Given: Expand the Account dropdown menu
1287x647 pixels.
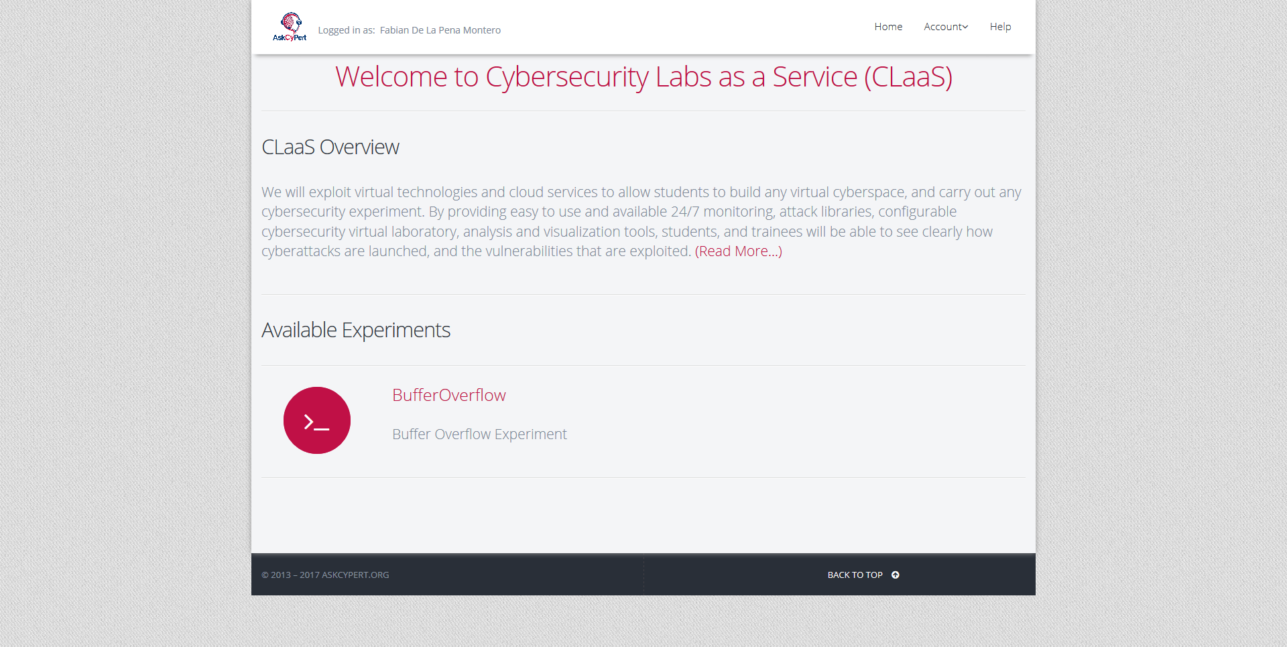Looking at the screenshot, I should click(945, 27).
